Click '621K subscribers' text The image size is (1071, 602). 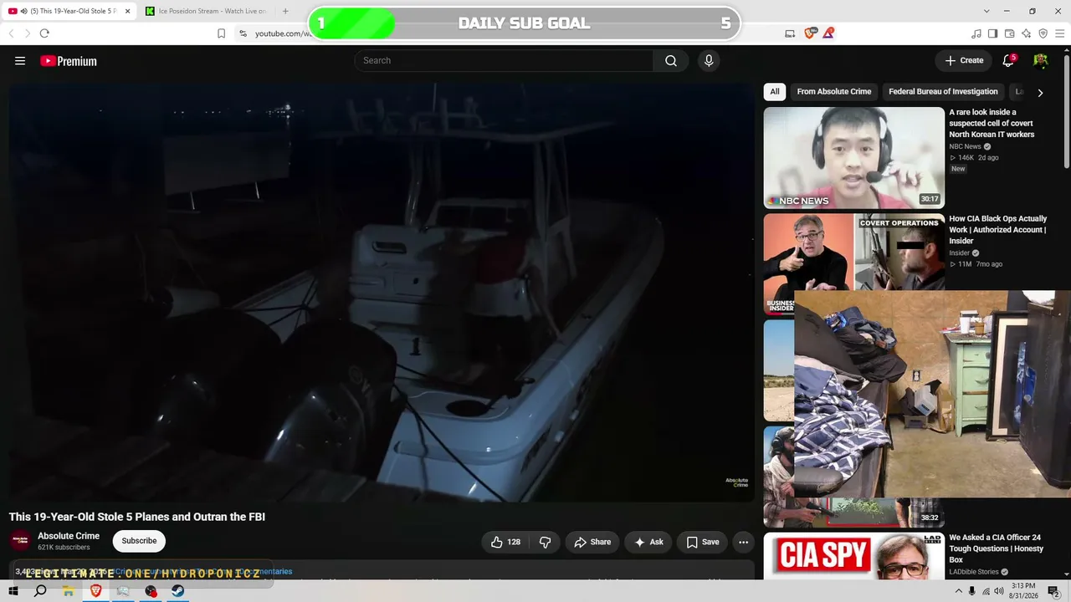pos(64,548)
